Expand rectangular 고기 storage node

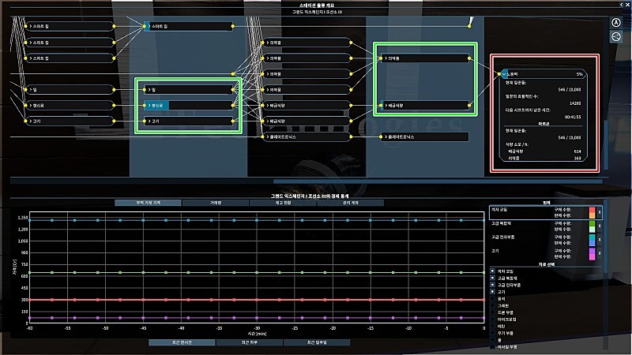pos(149,121)
